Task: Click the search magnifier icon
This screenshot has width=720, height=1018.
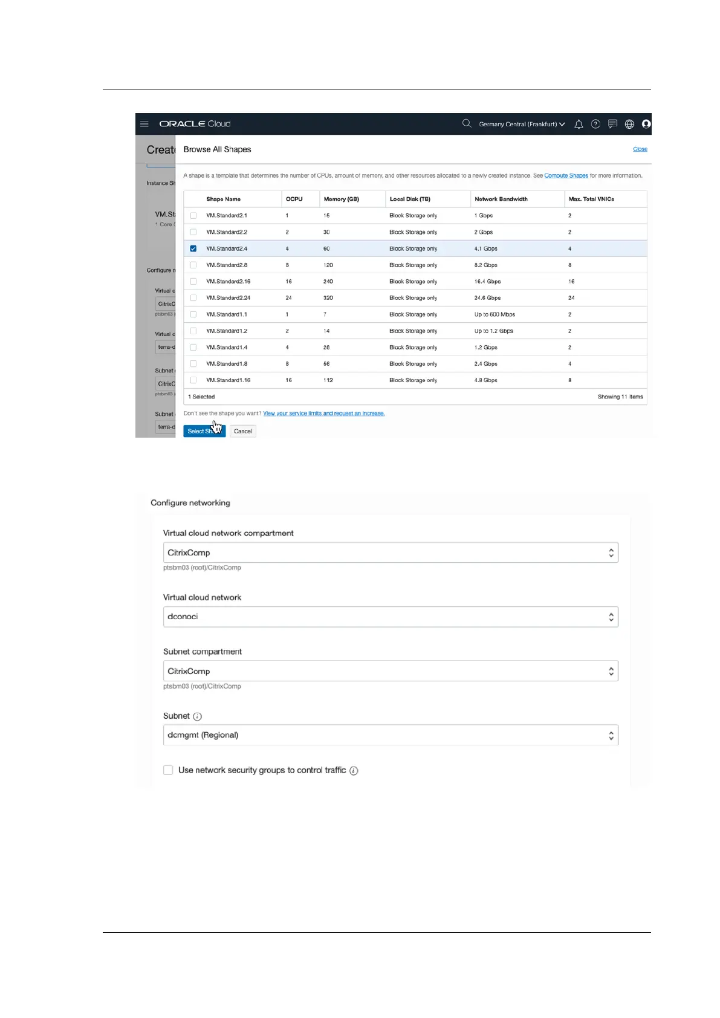Action: pyautogui.click(x=467, y=123)
